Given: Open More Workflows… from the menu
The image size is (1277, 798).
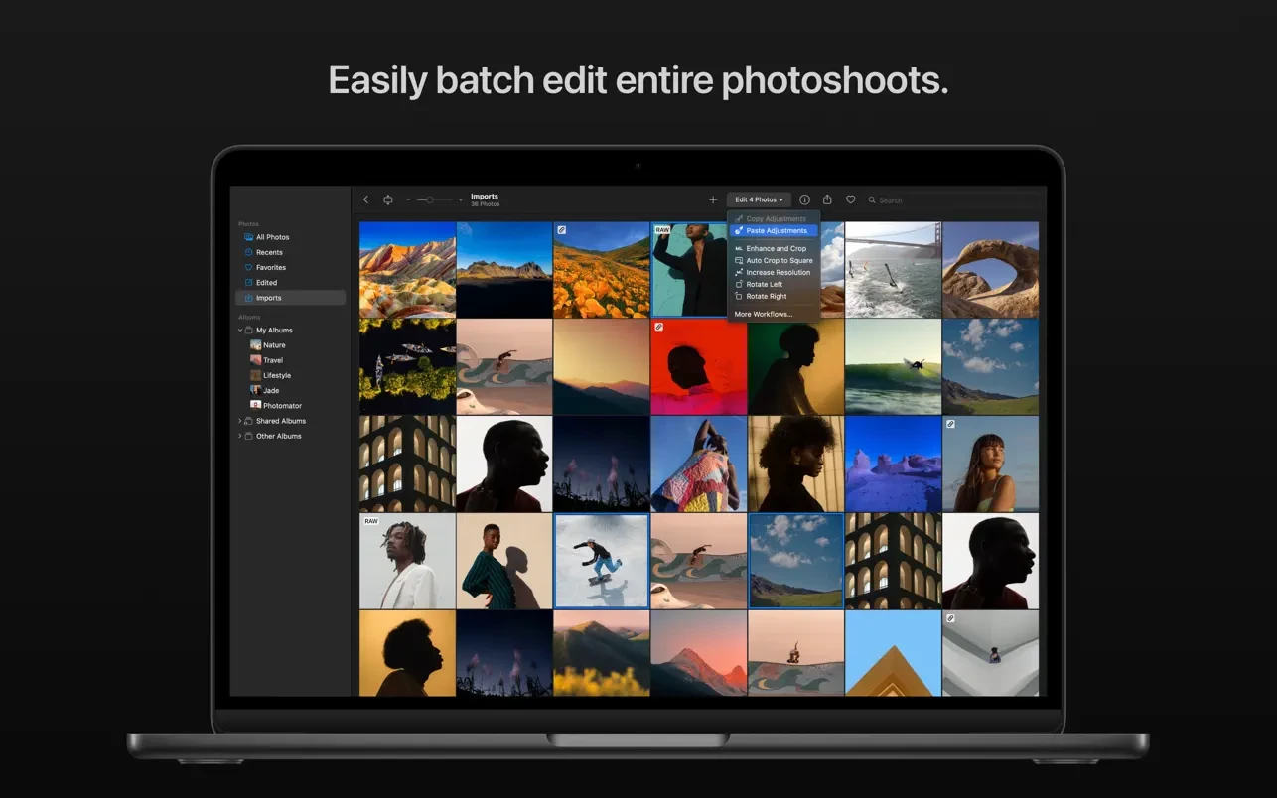Looking at the screenshot, I should (763, 314).
